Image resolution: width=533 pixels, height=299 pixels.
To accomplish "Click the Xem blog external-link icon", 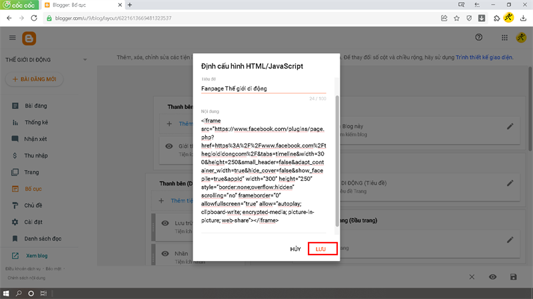I will (x=15, y=256).
